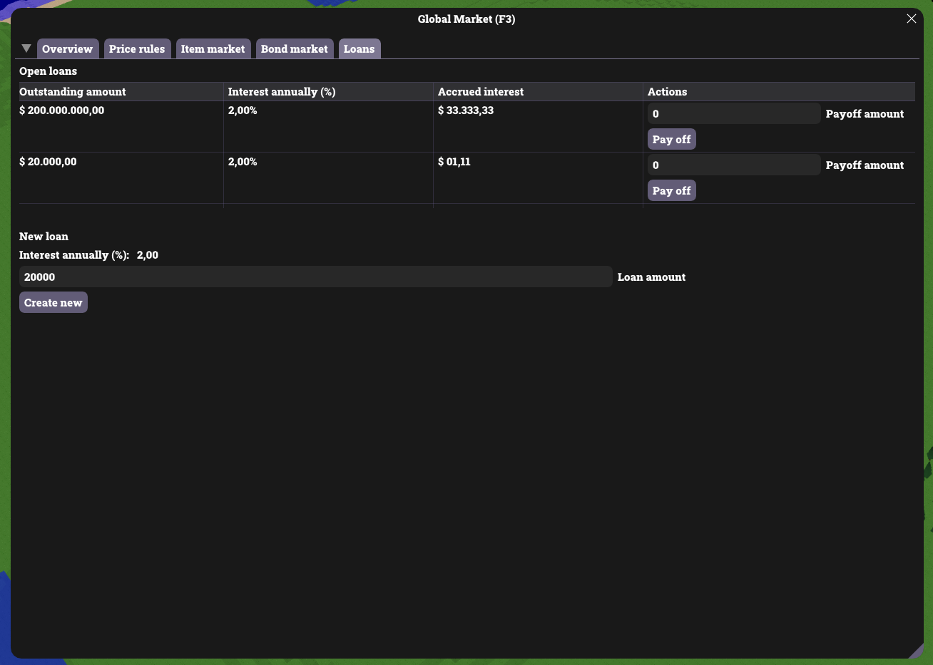This screenshot has height=665, width=933.
Task: Select the $200.000.000,00 outstanding amount cell
Action: pos(62,111)
